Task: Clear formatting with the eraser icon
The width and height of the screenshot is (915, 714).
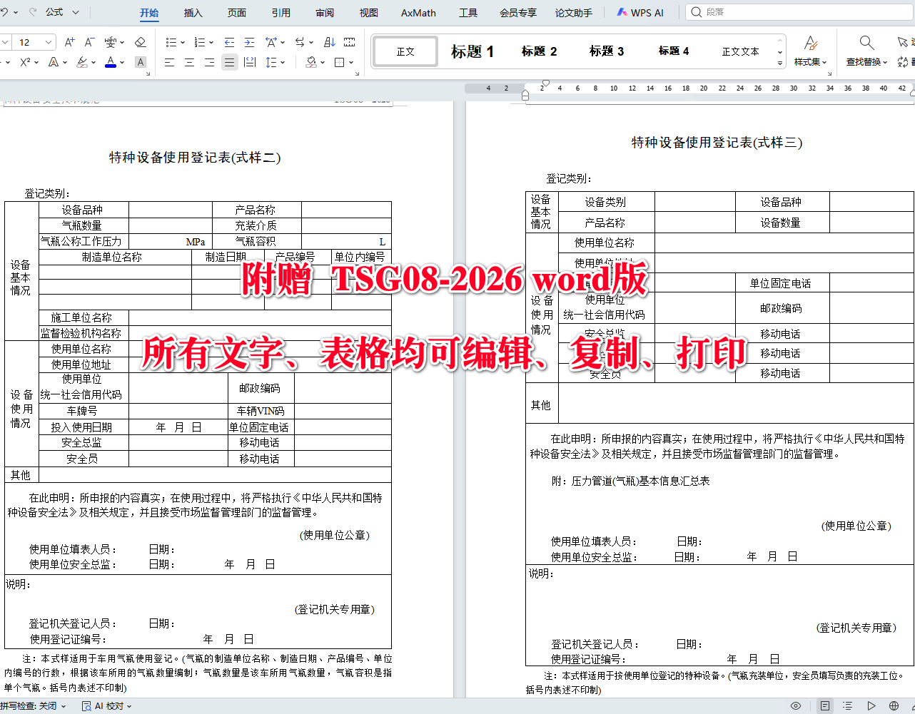Action: 141,41
